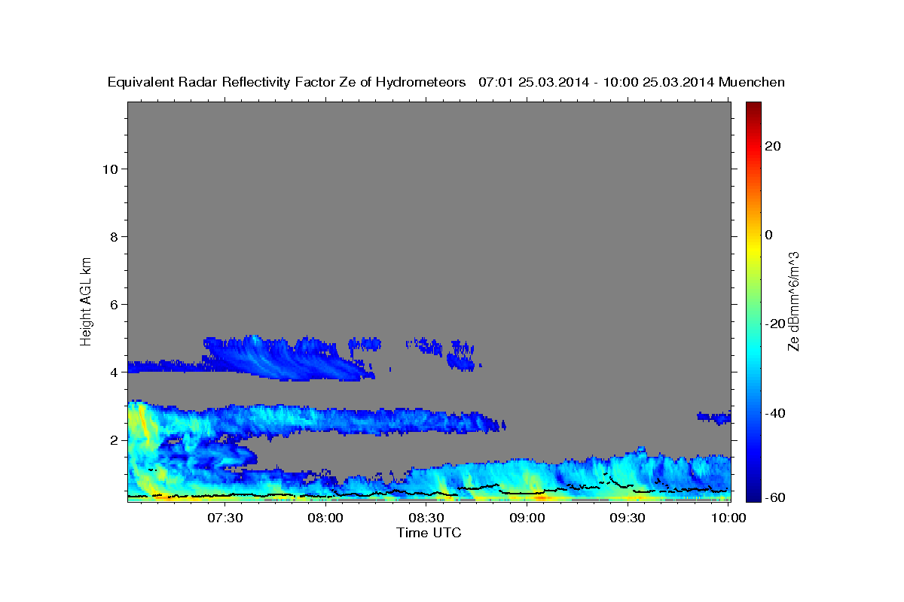This screenshot has width=904, height=602.
Task: Click the 08:30 time tick label
Action: (x=426, y=518)
